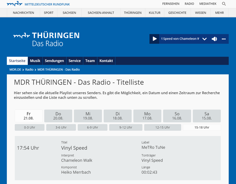Image resolution: width=236 pixels, height=184 pixels.
Task: Click label MeTRo TuNe
Action: (x=153, y=147)
